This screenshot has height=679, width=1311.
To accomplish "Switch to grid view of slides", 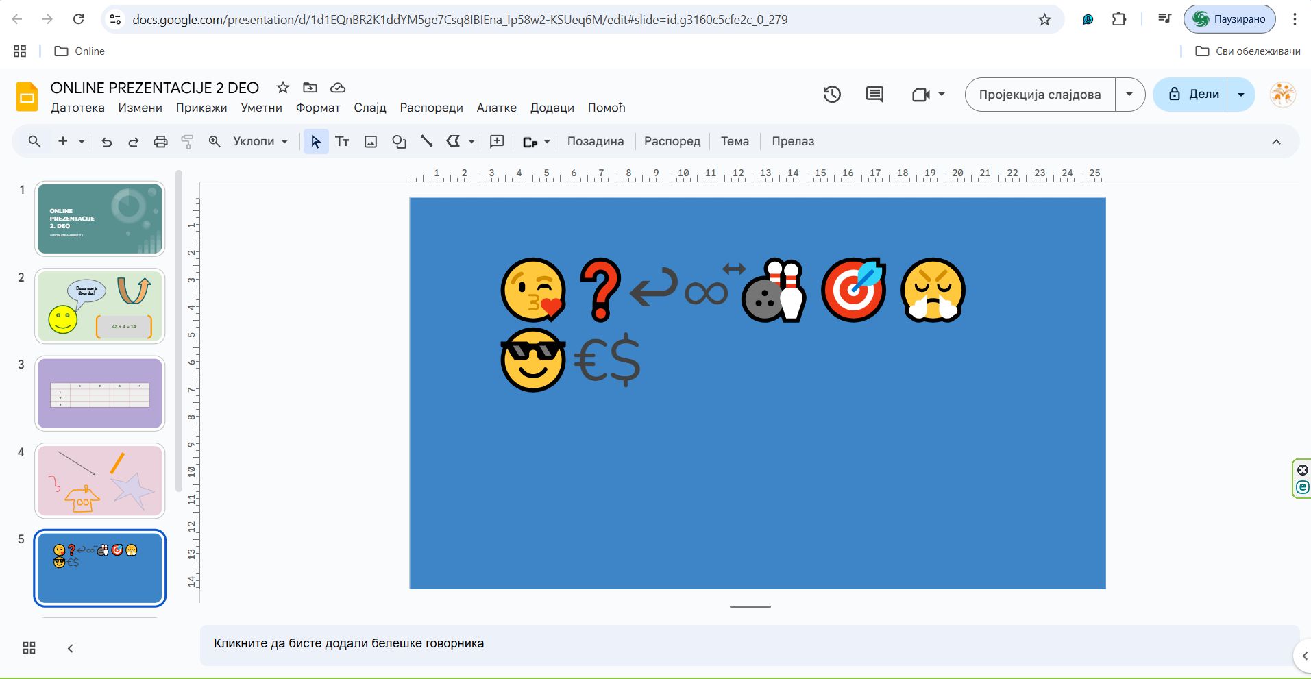I will coord(29,648).
